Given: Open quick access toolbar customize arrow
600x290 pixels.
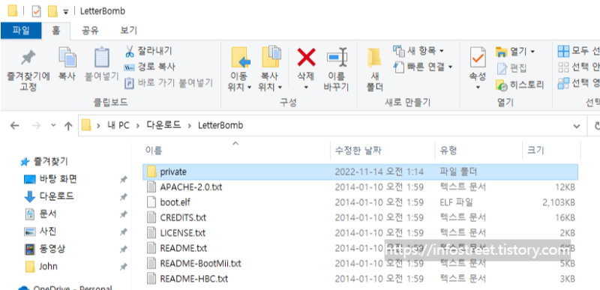Looking at the screenshot, I should (x=66, y=12).
